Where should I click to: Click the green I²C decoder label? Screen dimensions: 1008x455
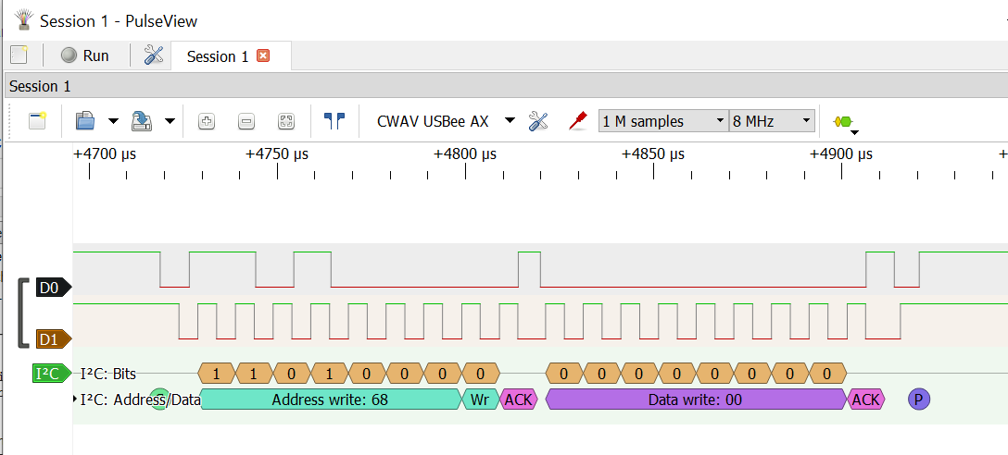tap(52, 373)
